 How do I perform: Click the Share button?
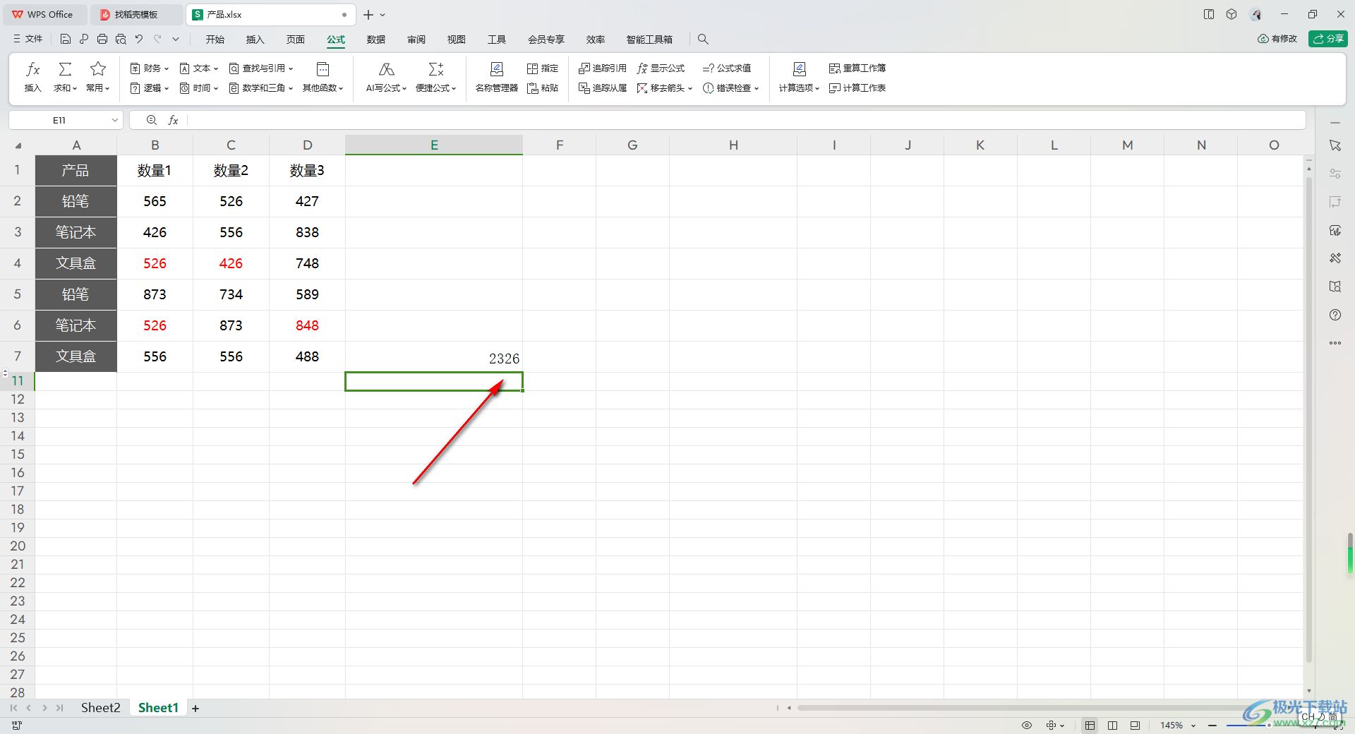pos(1328,39)
